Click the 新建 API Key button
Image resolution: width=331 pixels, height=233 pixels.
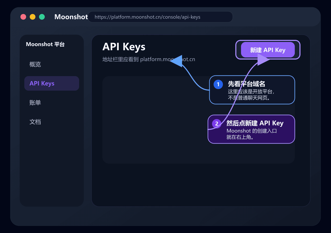tap(268, 50)
